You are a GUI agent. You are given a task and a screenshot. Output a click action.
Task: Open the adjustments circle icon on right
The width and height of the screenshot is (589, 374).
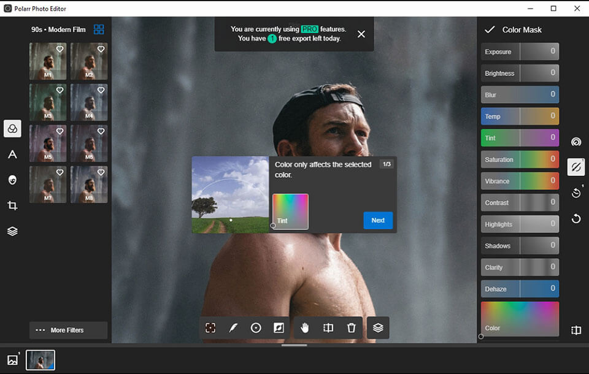576,142
